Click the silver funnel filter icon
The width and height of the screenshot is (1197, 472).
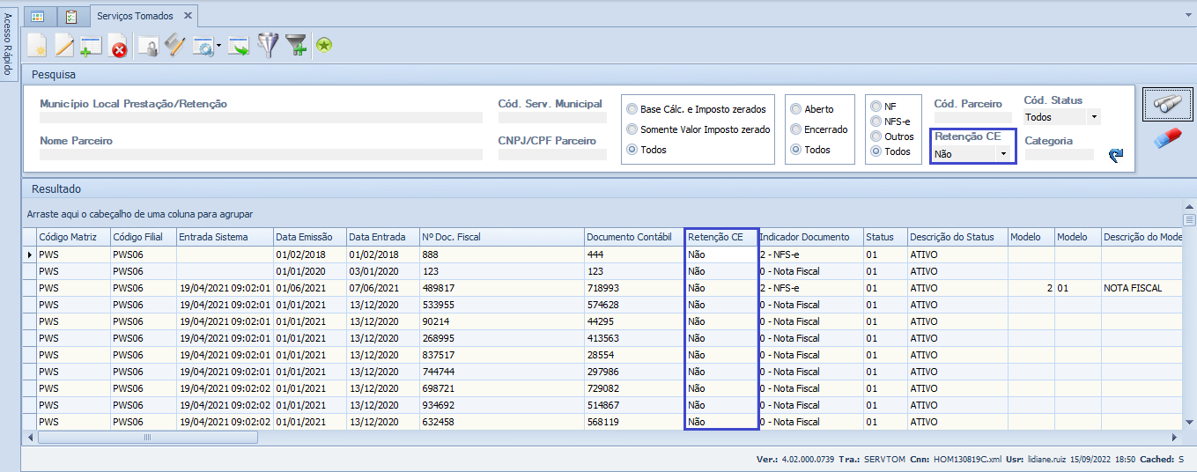tap(266, 46)
